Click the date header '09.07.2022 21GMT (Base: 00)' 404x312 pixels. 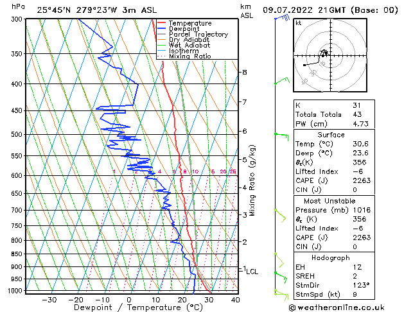click(x=330, y=10)
